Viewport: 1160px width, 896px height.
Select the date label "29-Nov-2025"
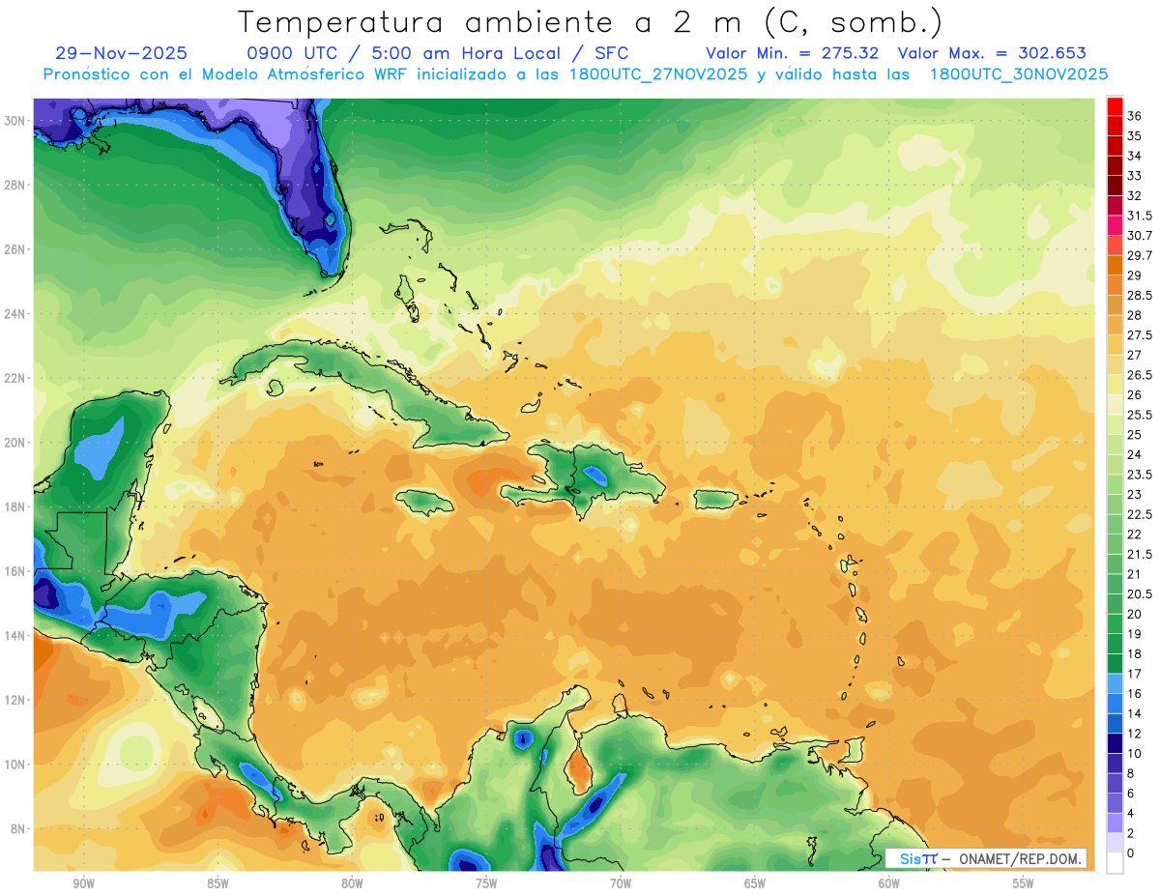click(122, 53)
